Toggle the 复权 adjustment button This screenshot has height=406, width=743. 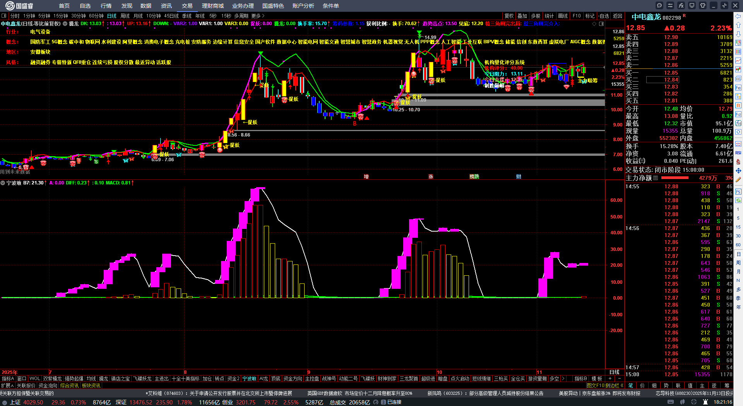(509, 16)
